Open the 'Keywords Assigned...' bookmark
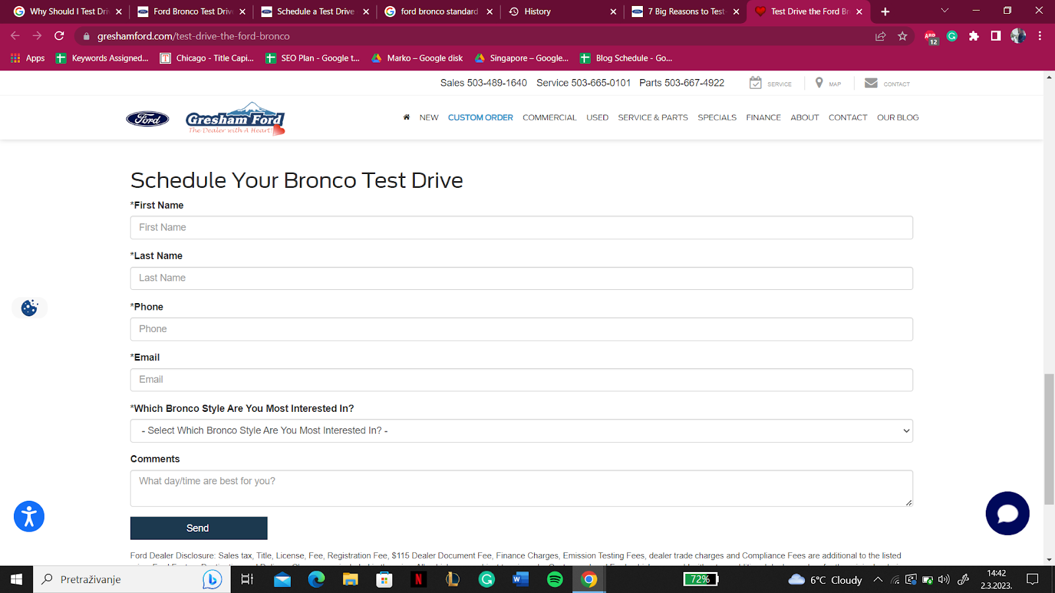Screen dimensions: 1055x593 click(x=102, y=58)
